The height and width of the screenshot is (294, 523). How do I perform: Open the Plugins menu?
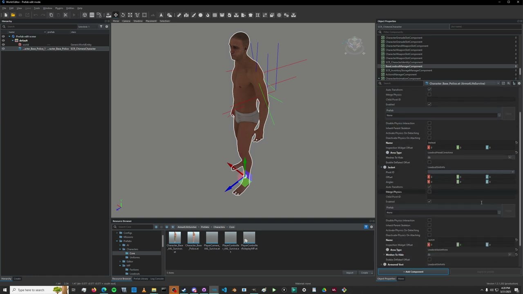pos(59,8)
